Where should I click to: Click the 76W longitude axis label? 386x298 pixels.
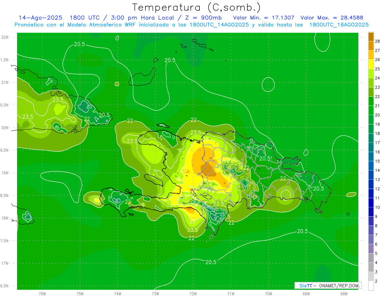coord(42,294)
